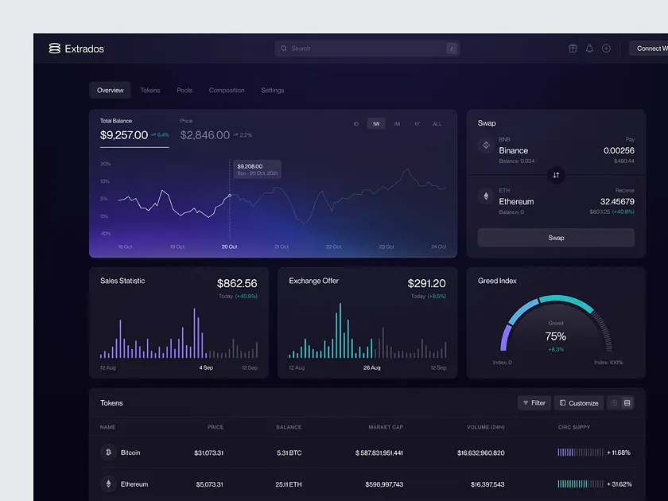Switch to list view in the Tokens panel
This screenshot has height=501, width=668.
pos(627,402)
